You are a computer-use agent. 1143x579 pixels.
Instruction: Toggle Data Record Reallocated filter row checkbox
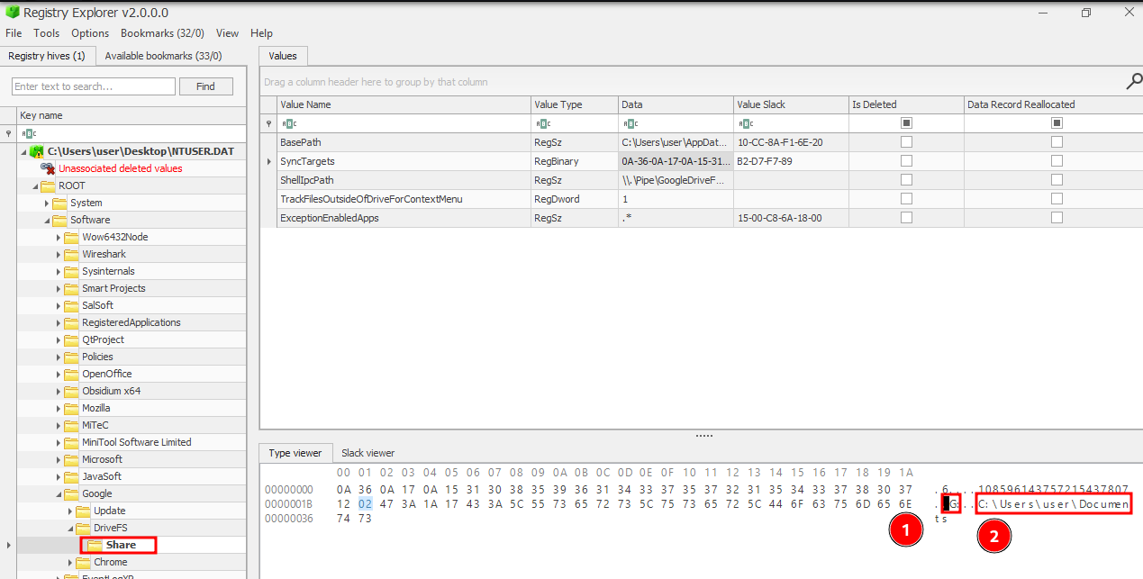click(x=1057, y=123)
